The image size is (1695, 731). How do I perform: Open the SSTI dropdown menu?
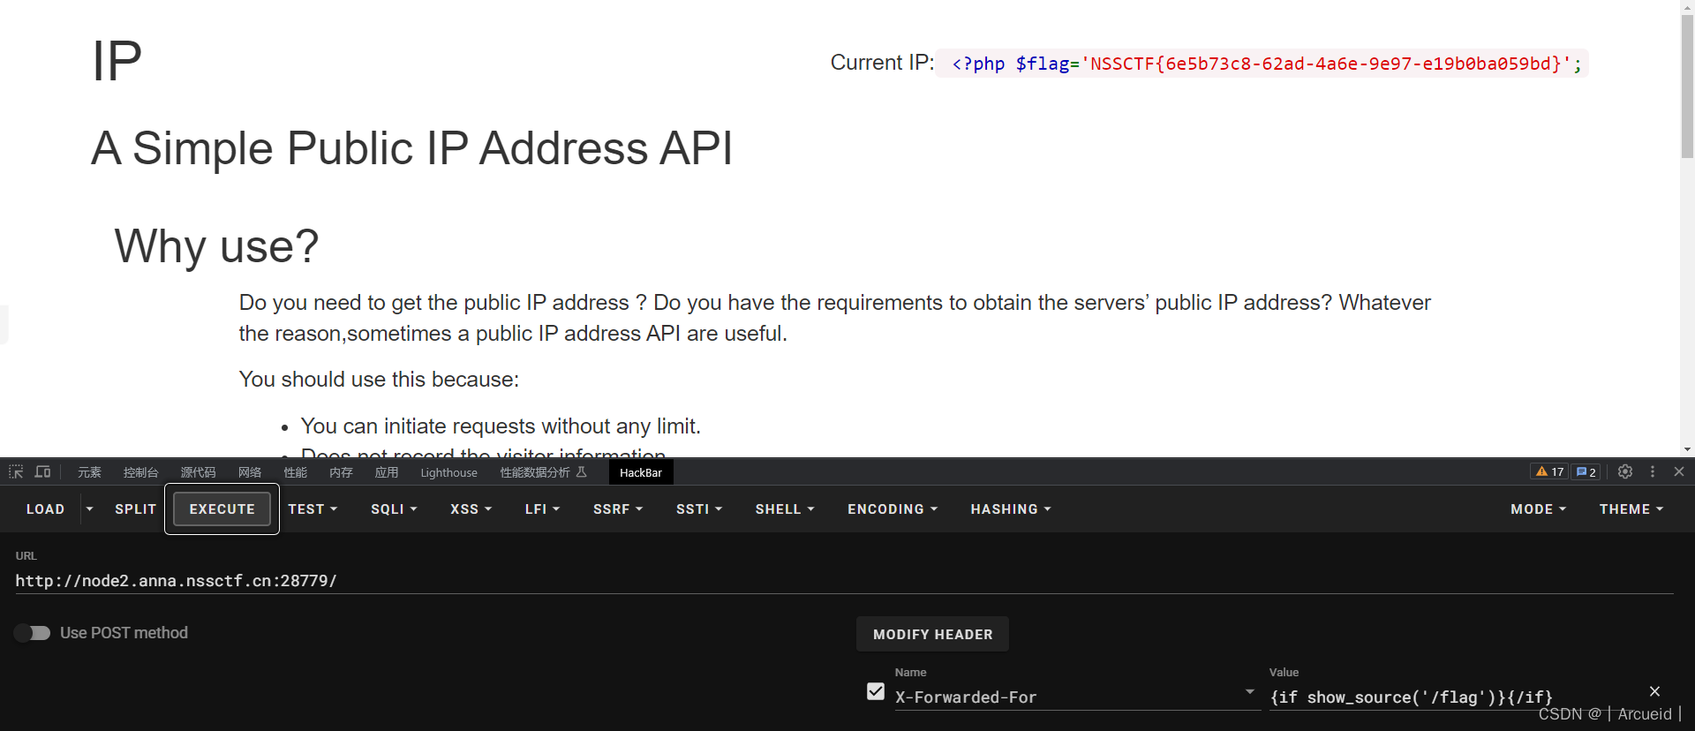coord(699,509)
